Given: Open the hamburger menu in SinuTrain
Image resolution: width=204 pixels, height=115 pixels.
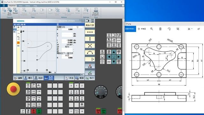Looking at the screenshot, I should (4, 6).
